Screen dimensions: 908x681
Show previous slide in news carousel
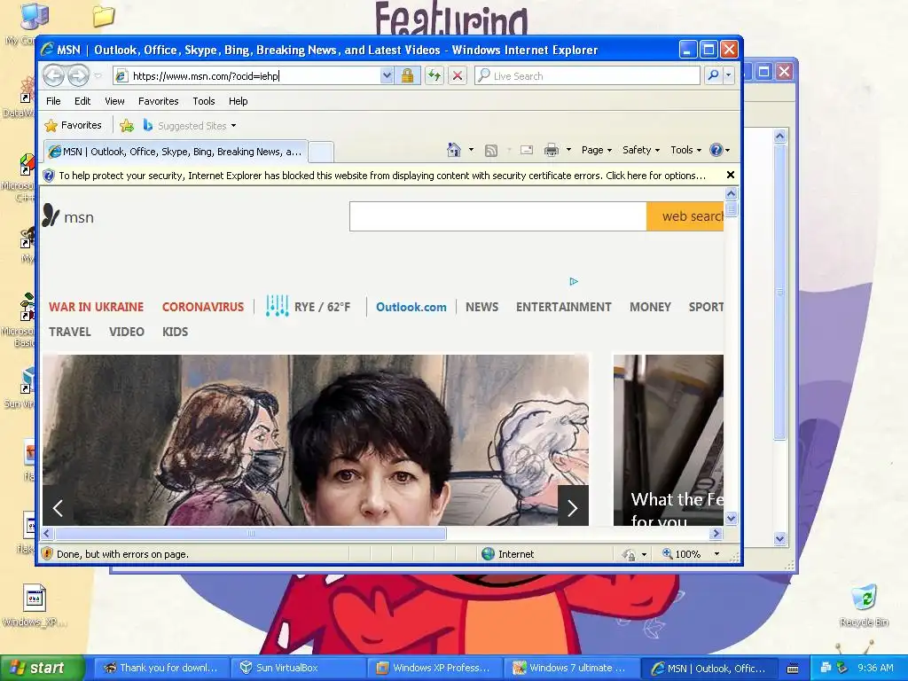[x=58, y=508]
